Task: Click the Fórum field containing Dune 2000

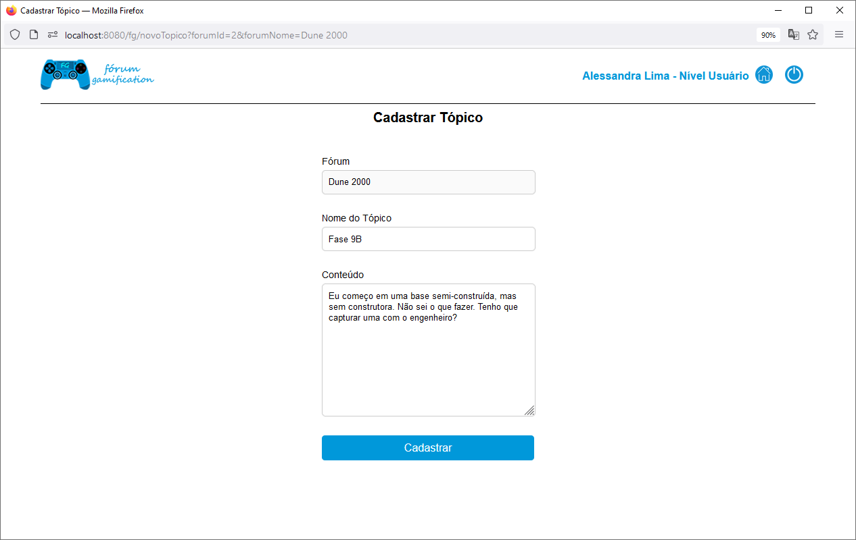Action: [429, 182]
